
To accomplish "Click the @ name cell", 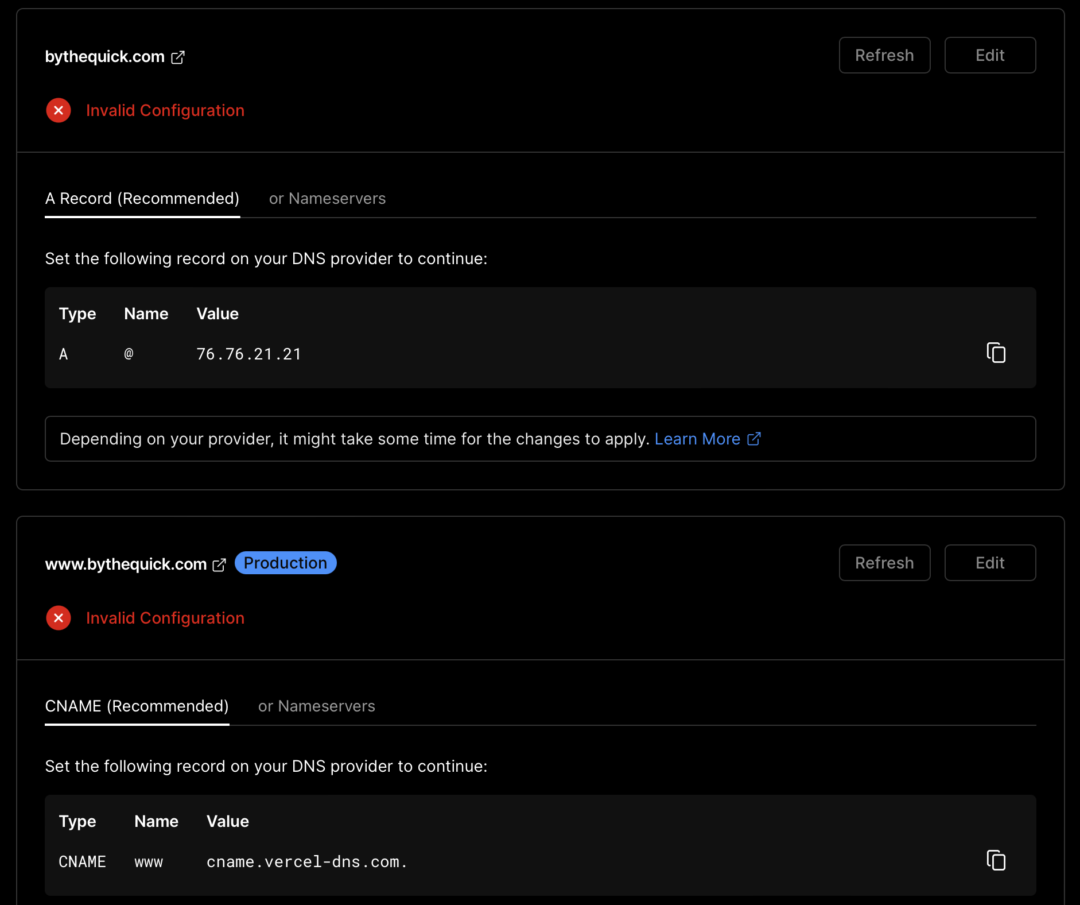I will (x=129, y=354).
